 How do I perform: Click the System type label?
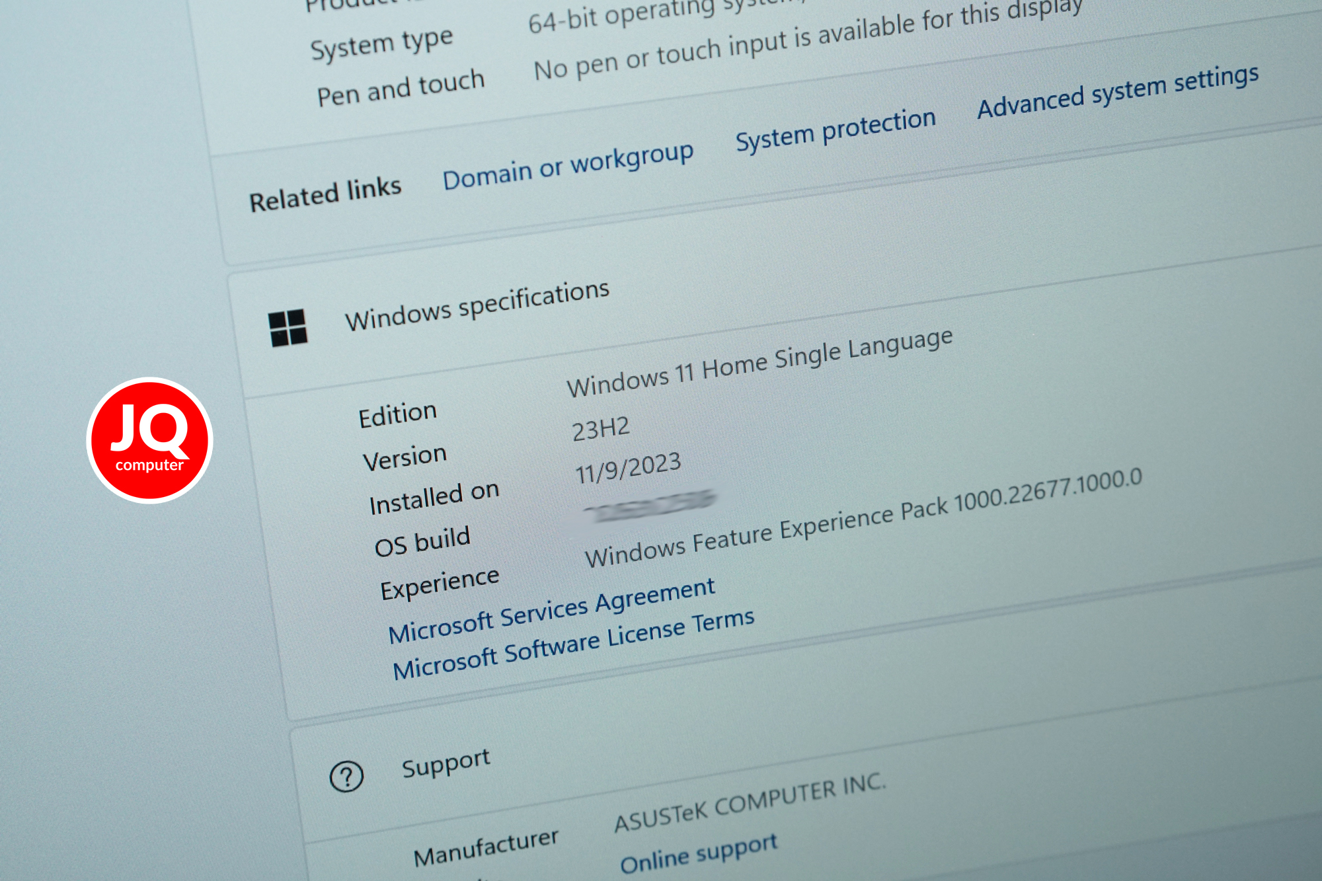(382, 44)
